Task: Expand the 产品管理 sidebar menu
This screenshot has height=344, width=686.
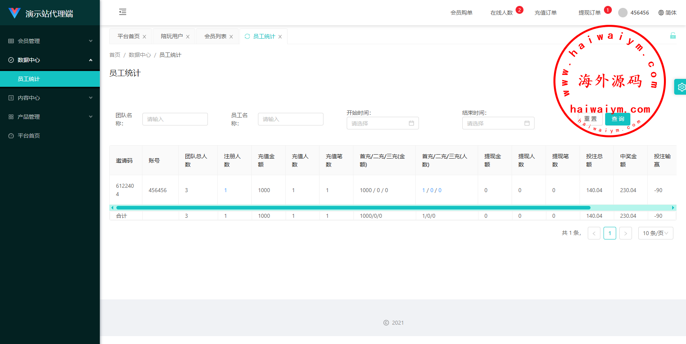Action: tap(50, 117)
